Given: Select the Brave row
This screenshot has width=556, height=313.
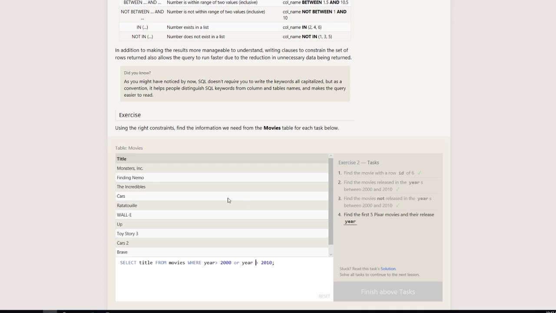Looking at the screenshot, I should click(x=222, y=252).
